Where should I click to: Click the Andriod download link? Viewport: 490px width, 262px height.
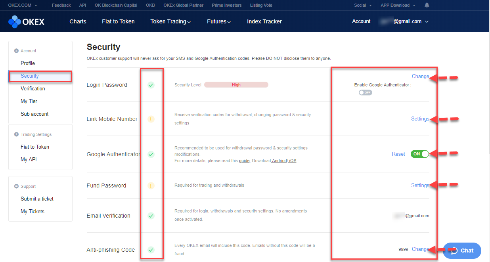279,161
